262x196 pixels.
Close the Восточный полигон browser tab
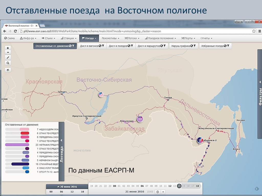tap(36, 26)
